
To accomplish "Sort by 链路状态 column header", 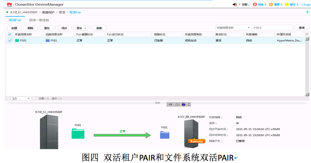I will [160, 34].
